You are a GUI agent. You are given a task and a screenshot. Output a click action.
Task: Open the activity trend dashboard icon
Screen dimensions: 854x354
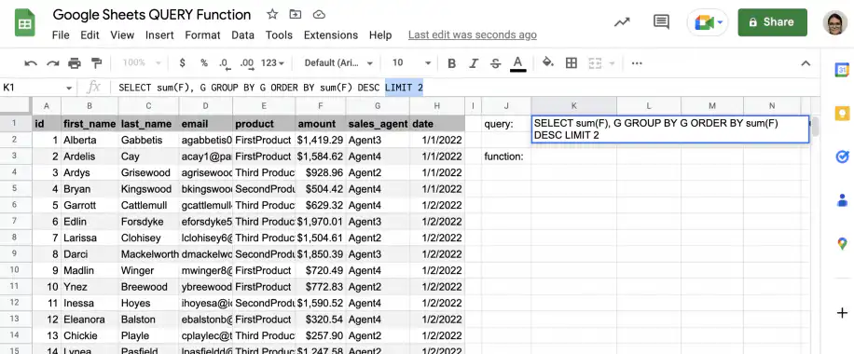click(x=622, y=22)
